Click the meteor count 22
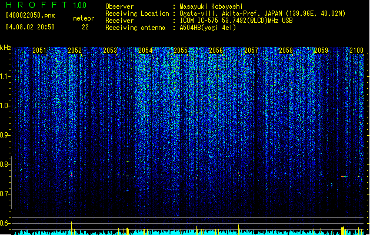 click(85, 27)
